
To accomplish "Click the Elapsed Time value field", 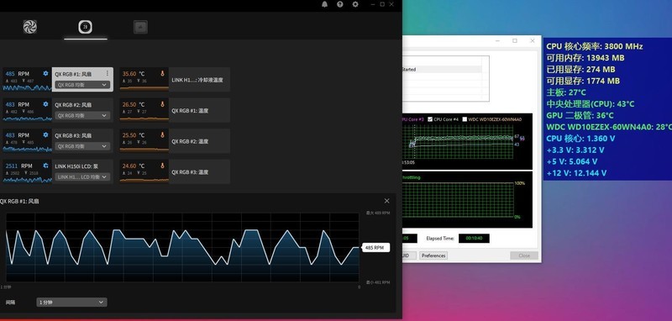I will click(x=474, y=239).
